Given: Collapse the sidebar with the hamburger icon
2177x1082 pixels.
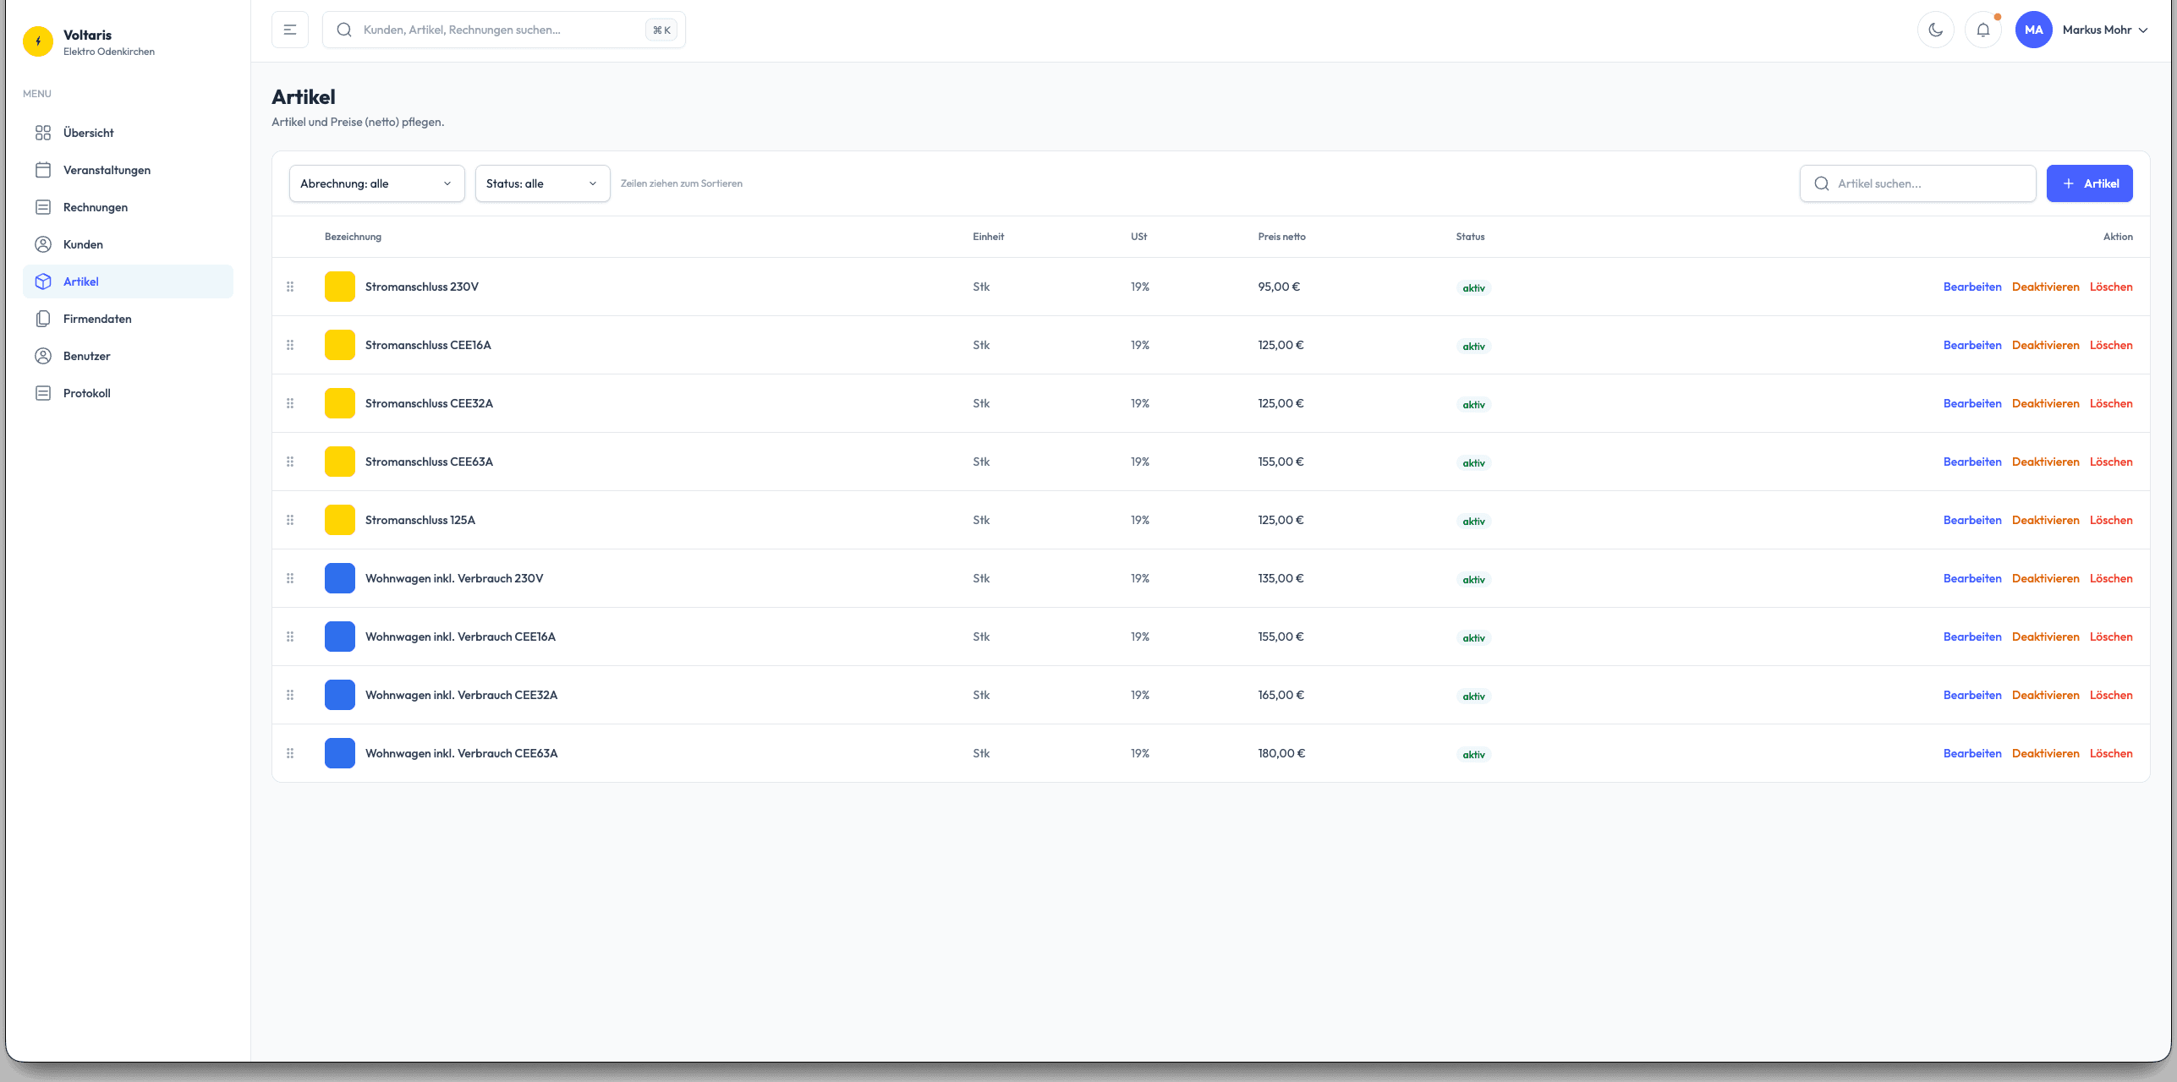Looking at the screenshot, I should click(x=290, y=30).
